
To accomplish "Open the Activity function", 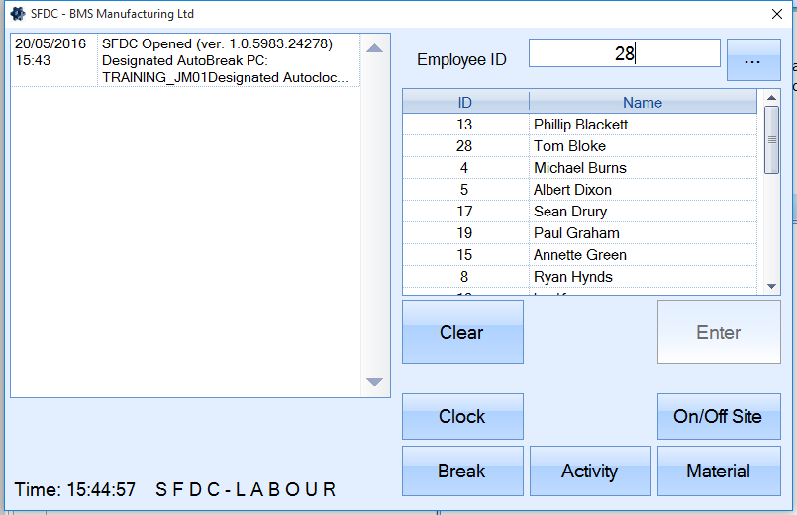I will 589,472.
